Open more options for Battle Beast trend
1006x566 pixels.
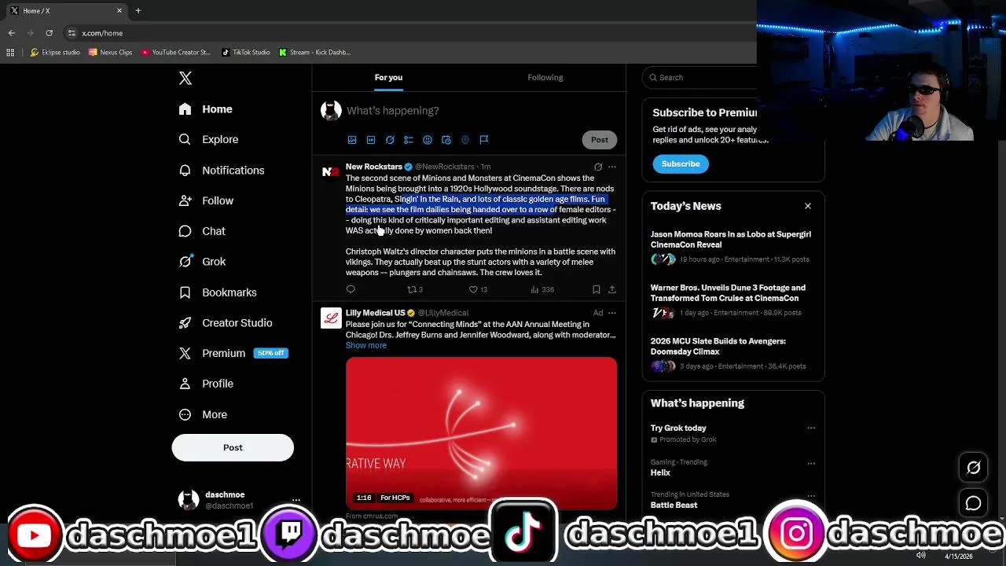(x=811, y=495)
